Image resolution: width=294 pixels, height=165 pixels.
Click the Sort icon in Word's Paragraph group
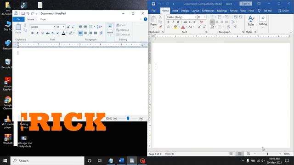click(x=229, y=27)
